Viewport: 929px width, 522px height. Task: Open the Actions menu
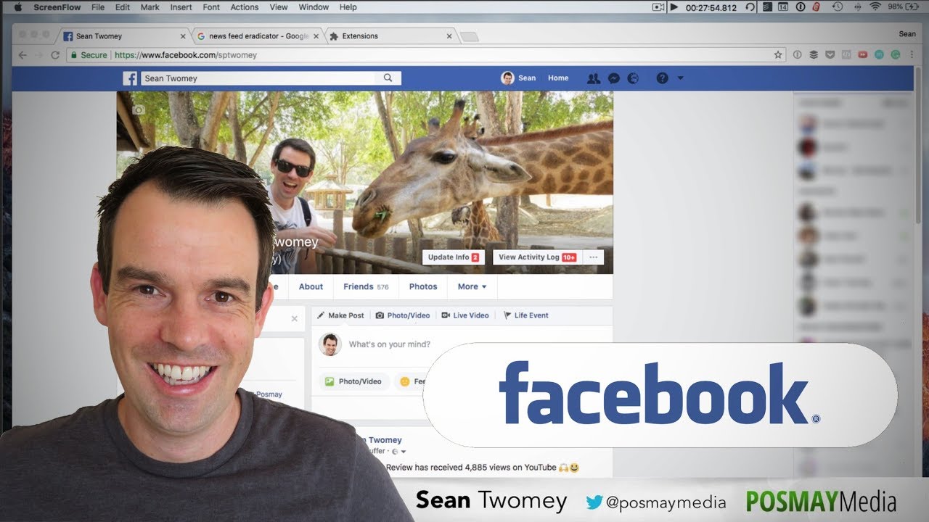(x=245, y=7)
